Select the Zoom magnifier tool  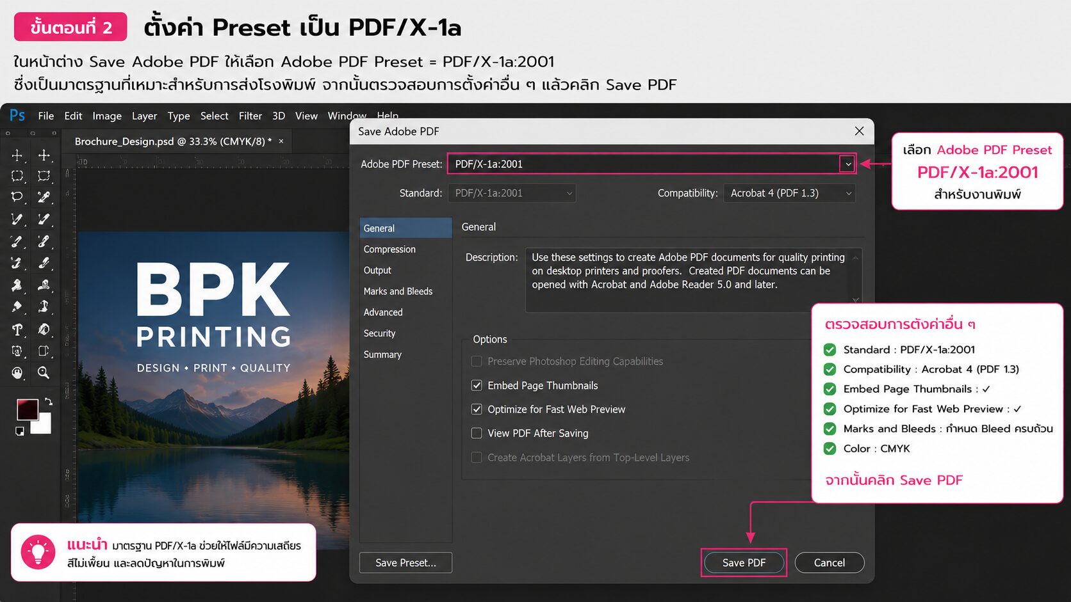coord(44,372)
